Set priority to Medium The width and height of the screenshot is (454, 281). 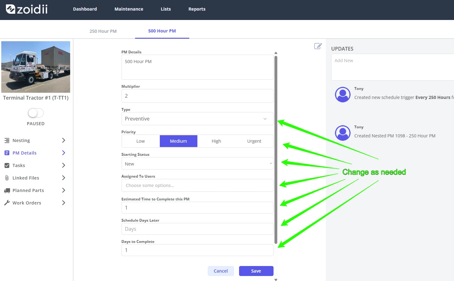tap(179, 141)
